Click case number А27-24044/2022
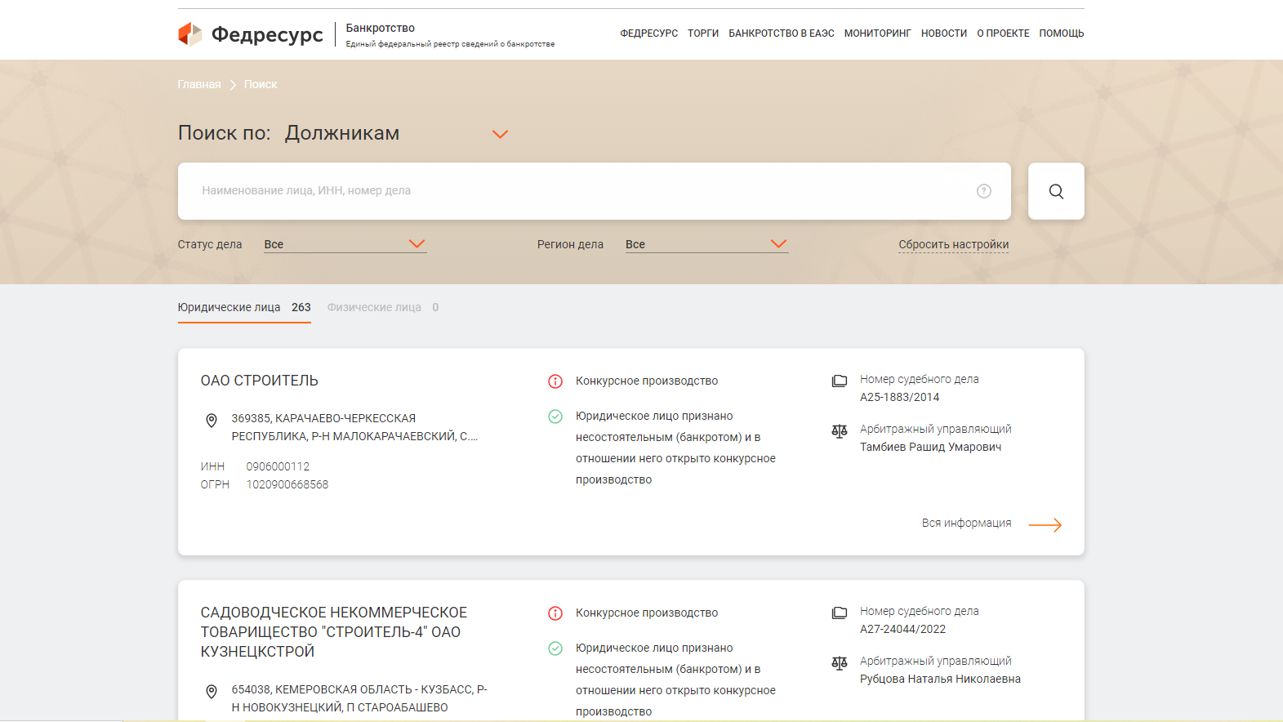The image size is (1283, 722). [903, 630]
